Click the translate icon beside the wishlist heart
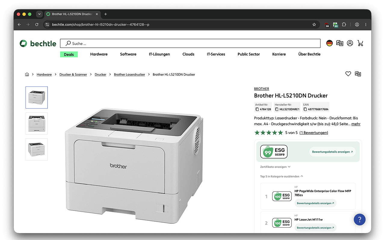This screenshot has width=385, height=240. click(x=358, y=74)
